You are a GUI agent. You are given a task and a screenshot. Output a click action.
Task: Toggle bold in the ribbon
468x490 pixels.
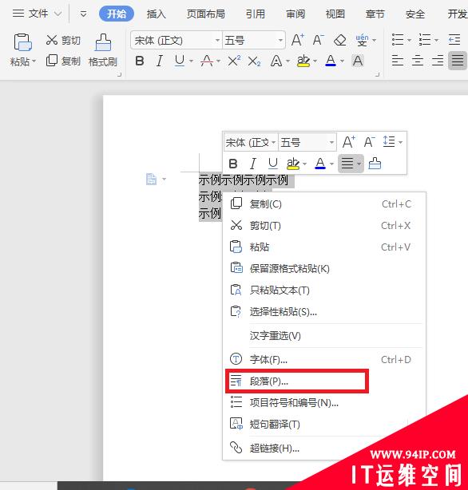point(140,61)
